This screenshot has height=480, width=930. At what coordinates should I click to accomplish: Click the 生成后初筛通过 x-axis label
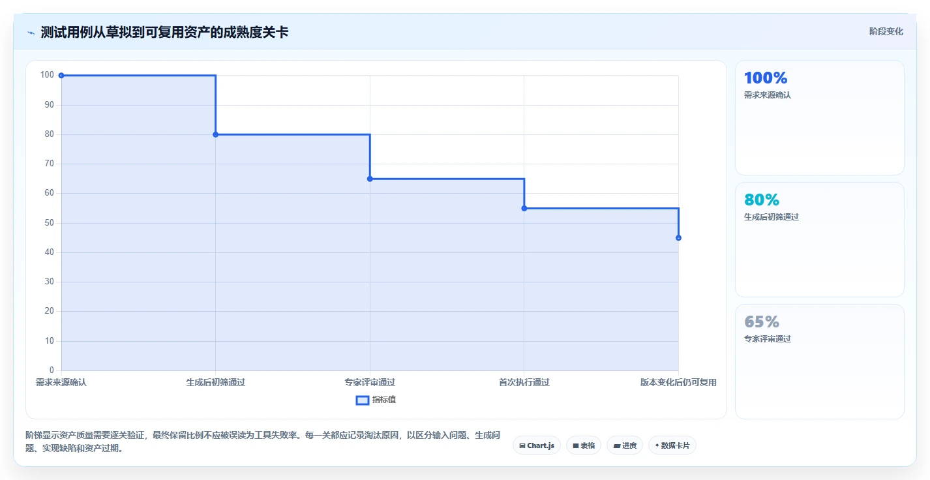point(215,382)
